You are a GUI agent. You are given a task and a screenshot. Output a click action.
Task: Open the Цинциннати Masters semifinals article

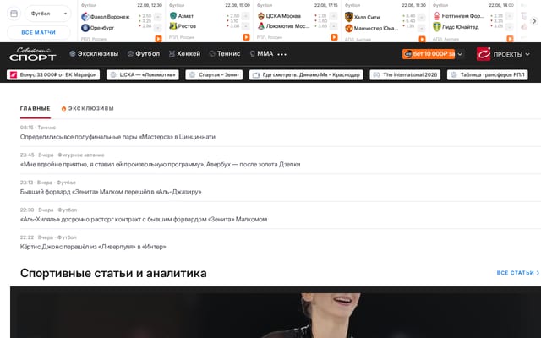117,137
